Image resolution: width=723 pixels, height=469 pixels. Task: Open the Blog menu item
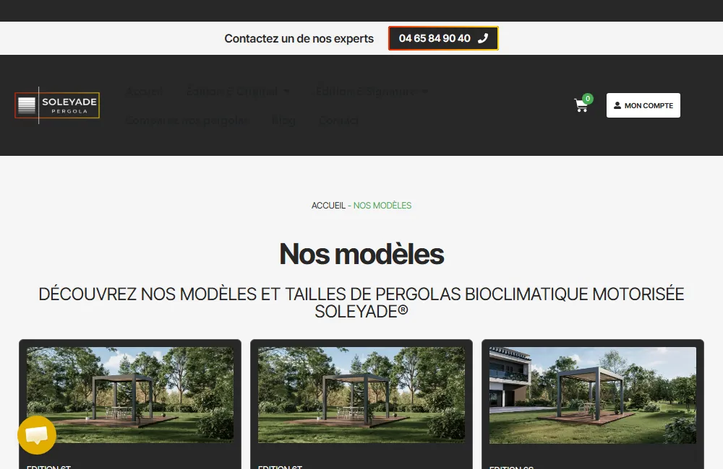tap(283, 120)
